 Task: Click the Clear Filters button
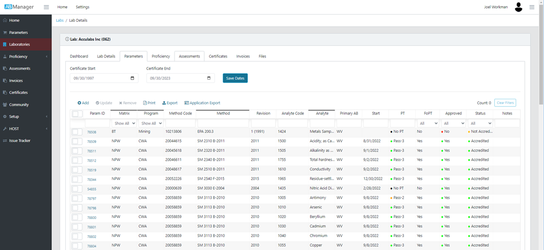(505, 103)
